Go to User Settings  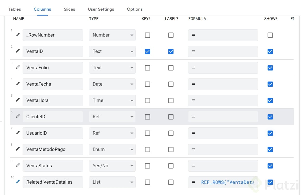point(101,9)
